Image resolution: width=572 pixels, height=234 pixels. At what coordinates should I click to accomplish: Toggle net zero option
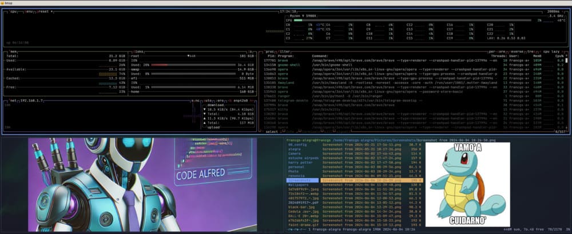(x=220, y=100)
